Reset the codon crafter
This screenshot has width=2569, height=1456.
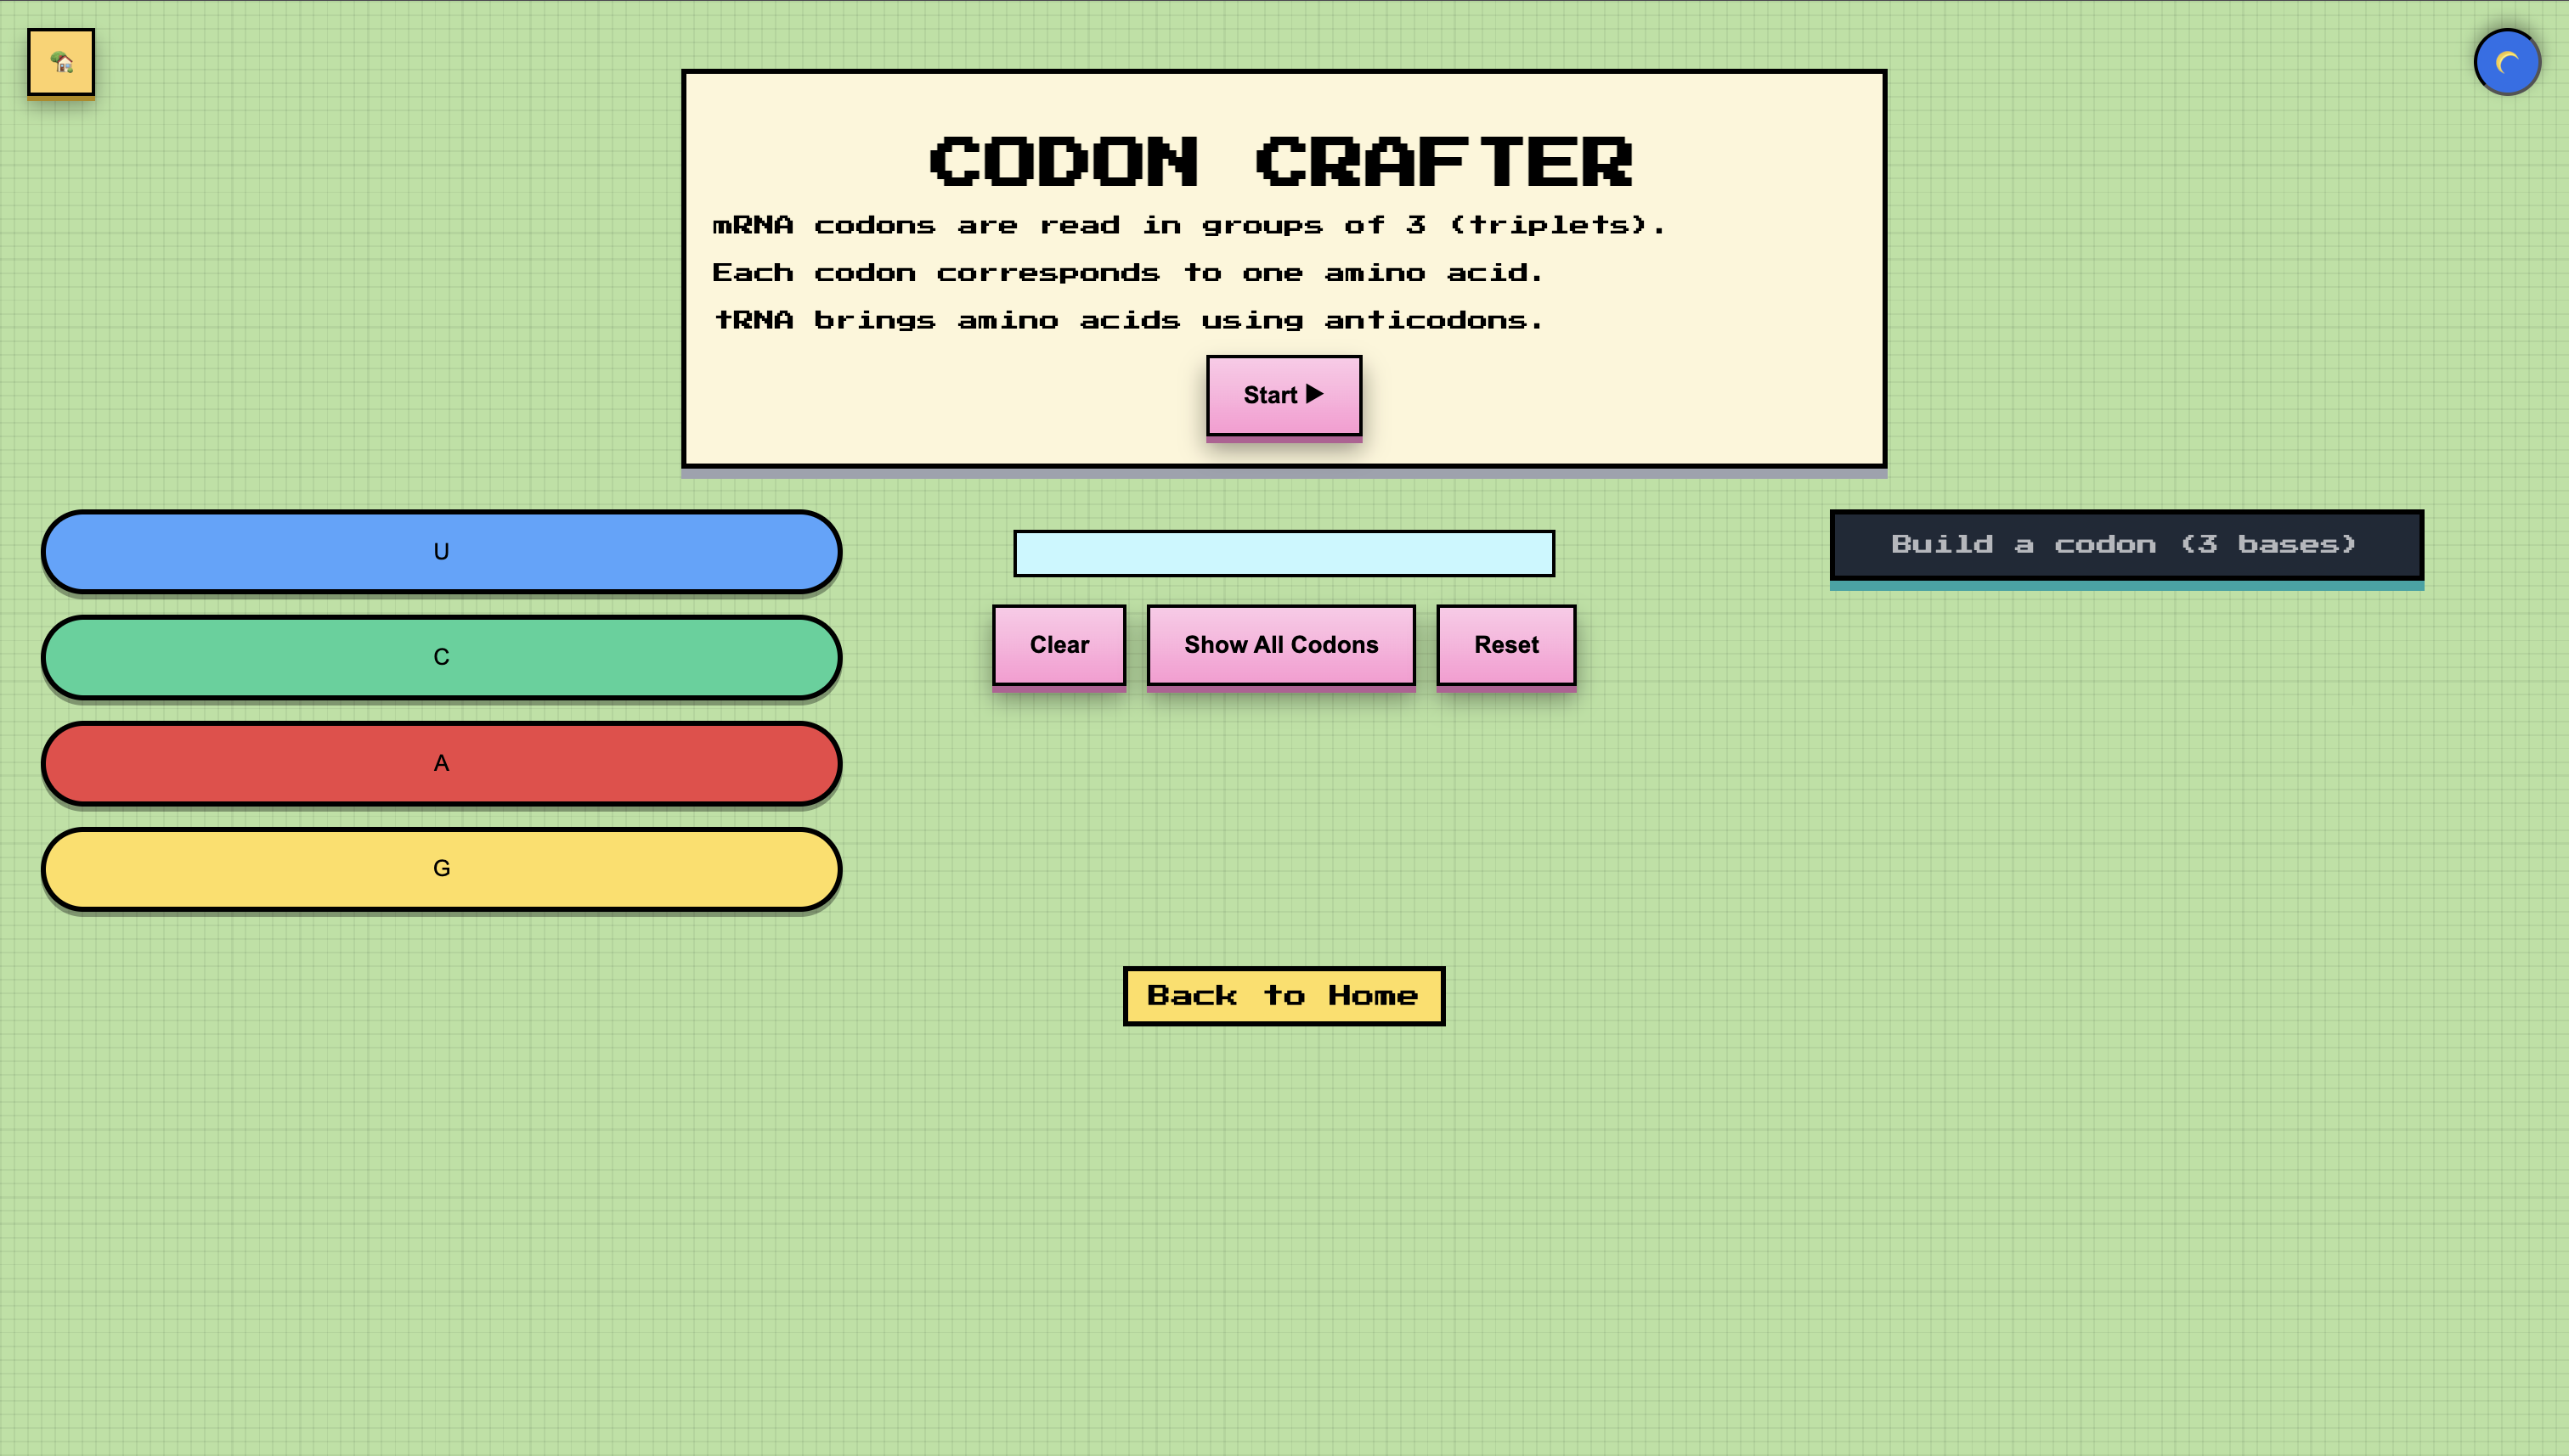pyautogui.click(x=1505, y=645)
